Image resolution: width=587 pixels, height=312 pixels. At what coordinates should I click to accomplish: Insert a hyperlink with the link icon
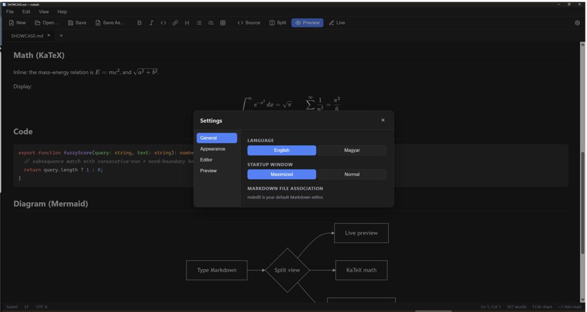pos(175,22)
